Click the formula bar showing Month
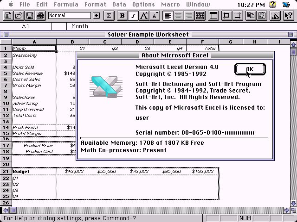This screenshot has width=297, height=222. click(181, 26)
